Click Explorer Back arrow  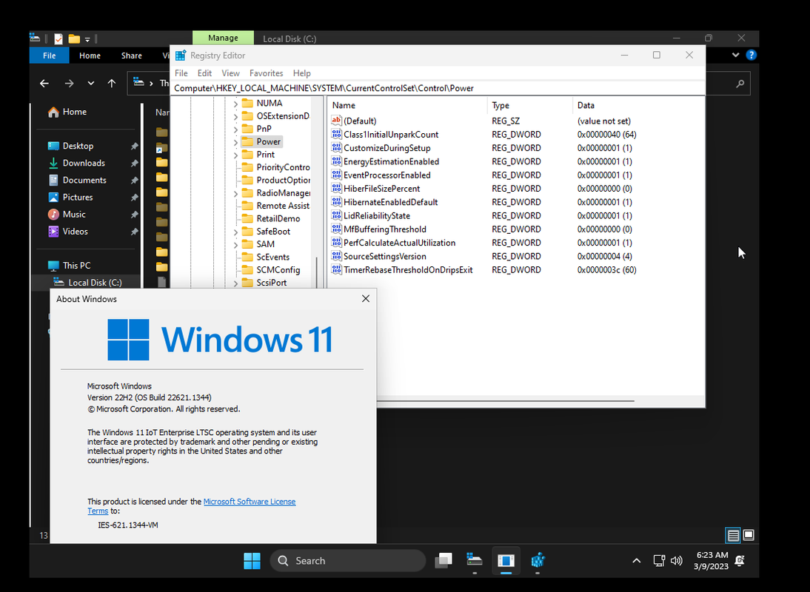(x=44, y=83)
